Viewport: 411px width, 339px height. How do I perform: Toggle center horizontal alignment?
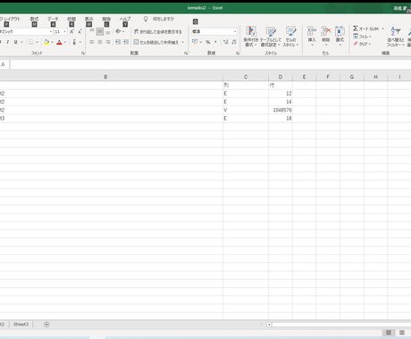point(100,42)
